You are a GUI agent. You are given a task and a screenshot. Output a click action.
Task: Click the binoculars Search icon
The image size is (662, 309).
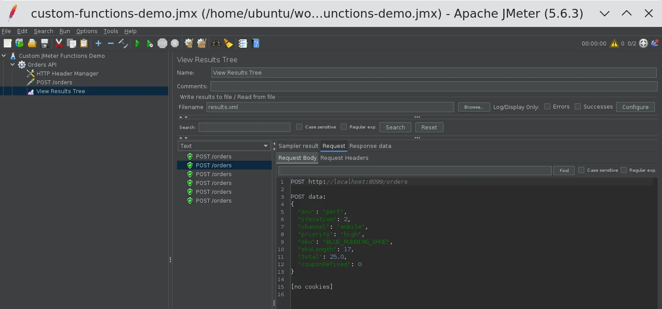tap(216, 43)
